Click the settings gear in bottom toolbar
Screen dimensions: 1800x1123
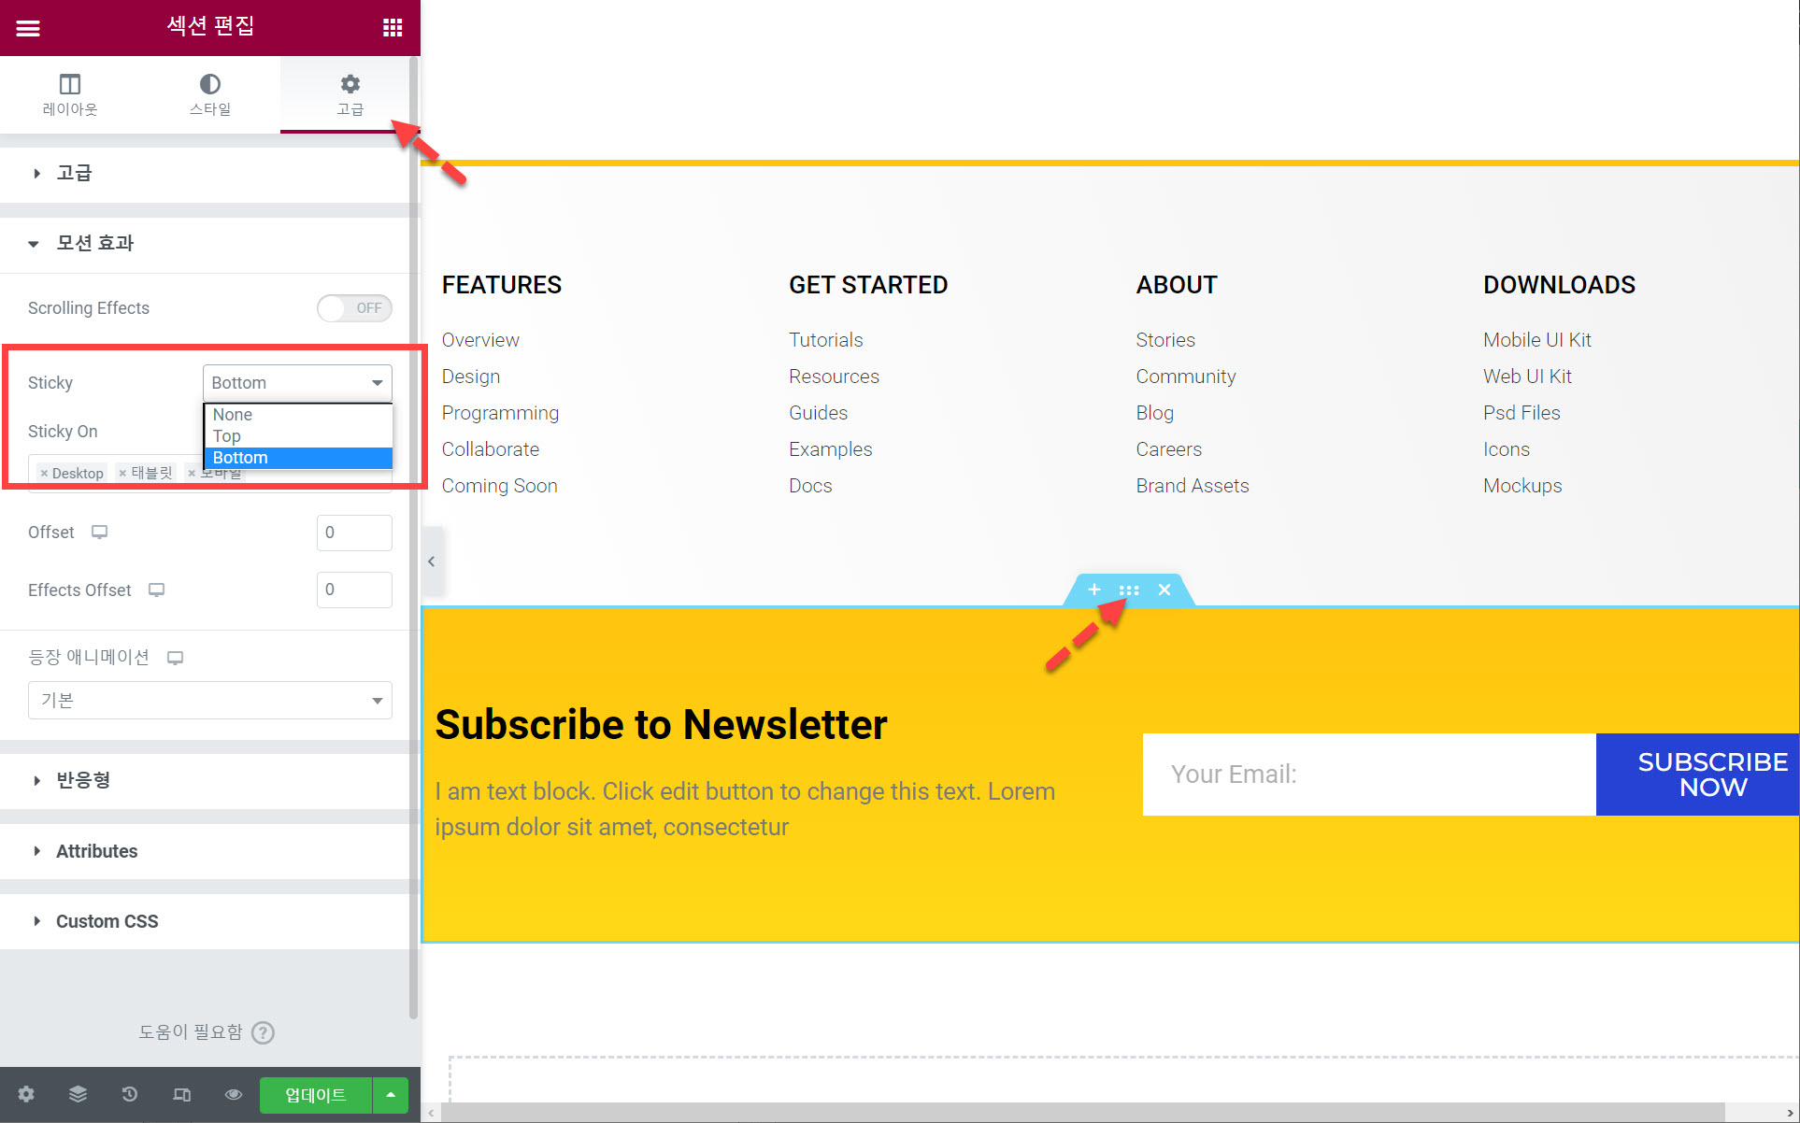coord(26,1094)
